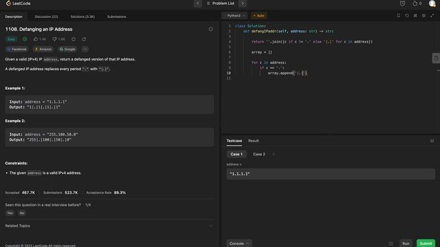
Task: Click the Example 1 heading
Action: point(15,89)
